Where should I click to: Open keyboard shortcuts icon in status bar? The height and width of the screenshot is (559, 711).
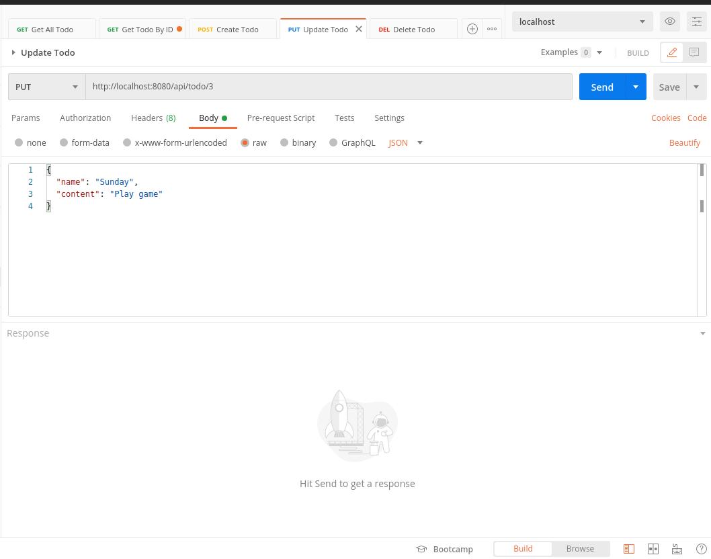point(677,549)
